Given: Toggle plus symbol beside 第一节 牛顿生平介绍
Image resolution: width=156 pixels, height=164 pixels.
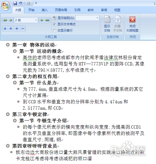Looking at the screenshot, I should point(15,121).
